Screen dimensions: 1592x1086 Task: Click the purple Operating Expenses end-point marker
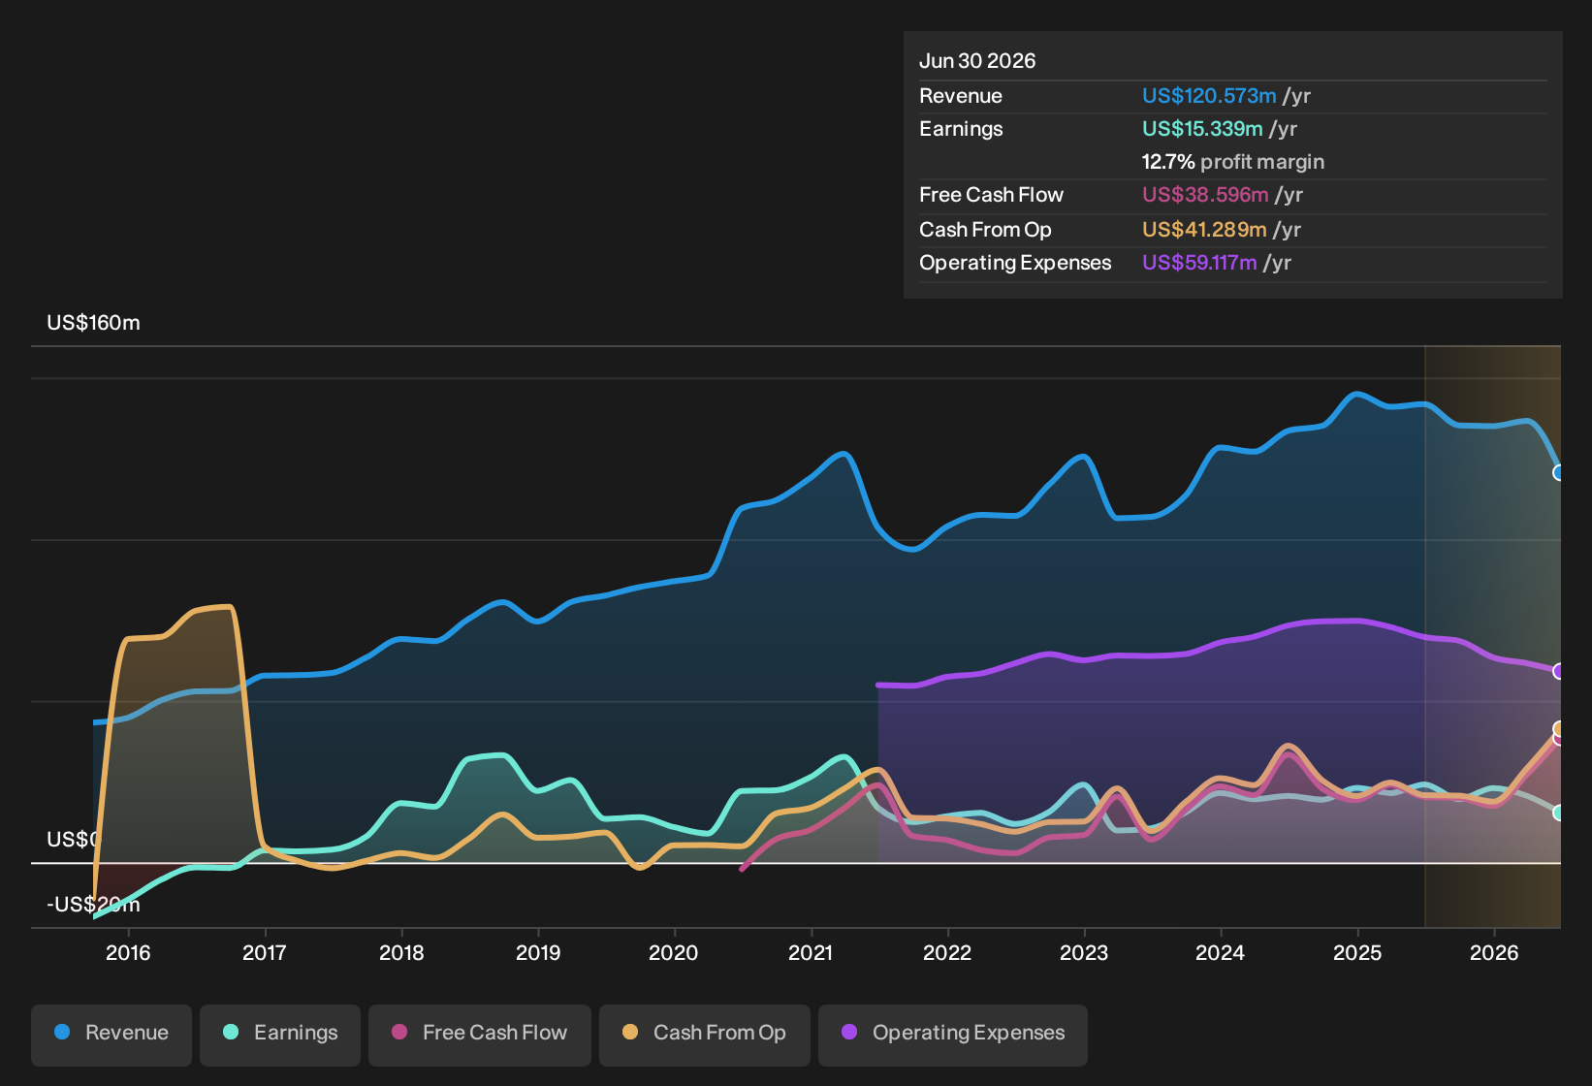[1559, 671]
